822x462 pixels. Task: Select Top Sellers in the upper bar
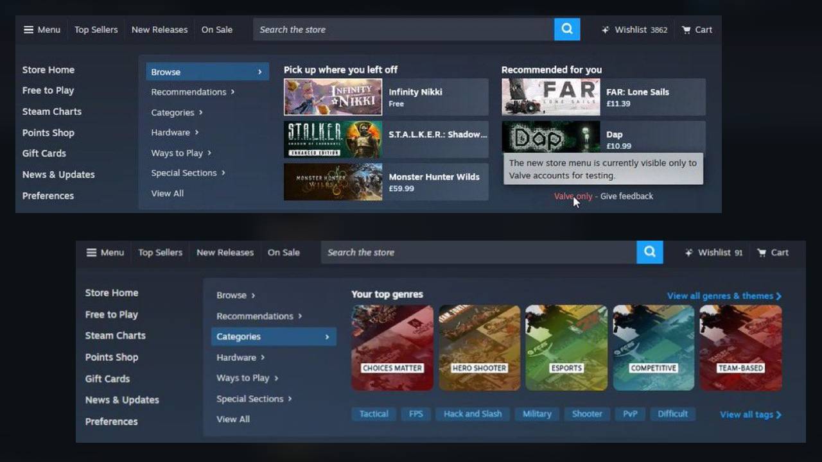(96, 30)
